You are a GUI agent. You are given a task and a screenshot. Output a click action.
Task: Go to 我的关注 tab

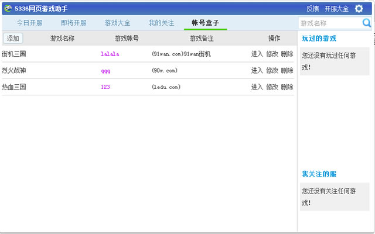161,23
